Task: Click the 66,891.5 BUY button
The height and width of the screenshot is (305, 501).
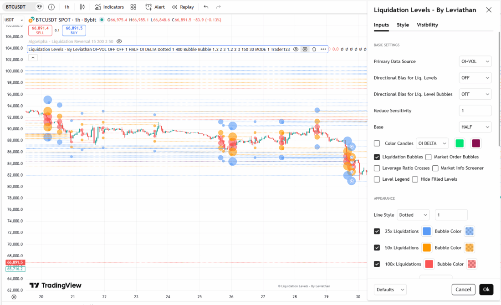Action: click(74, 30)
